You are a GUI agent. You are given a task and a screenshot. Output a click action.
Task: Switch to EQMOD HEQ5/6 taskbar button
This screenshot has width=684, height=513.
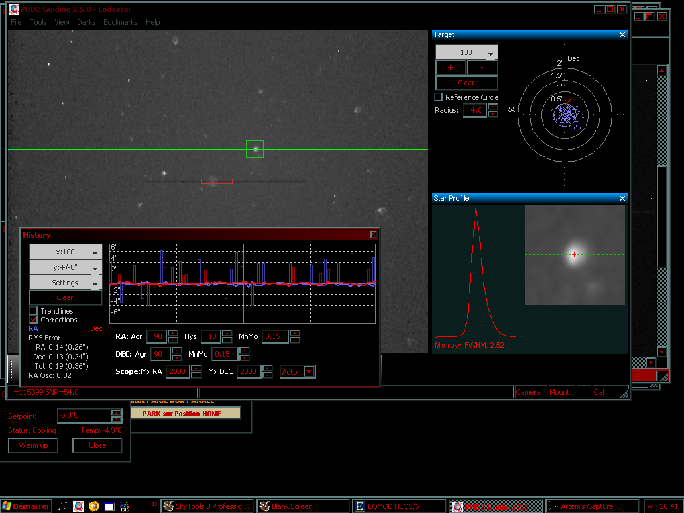point(398,506)
